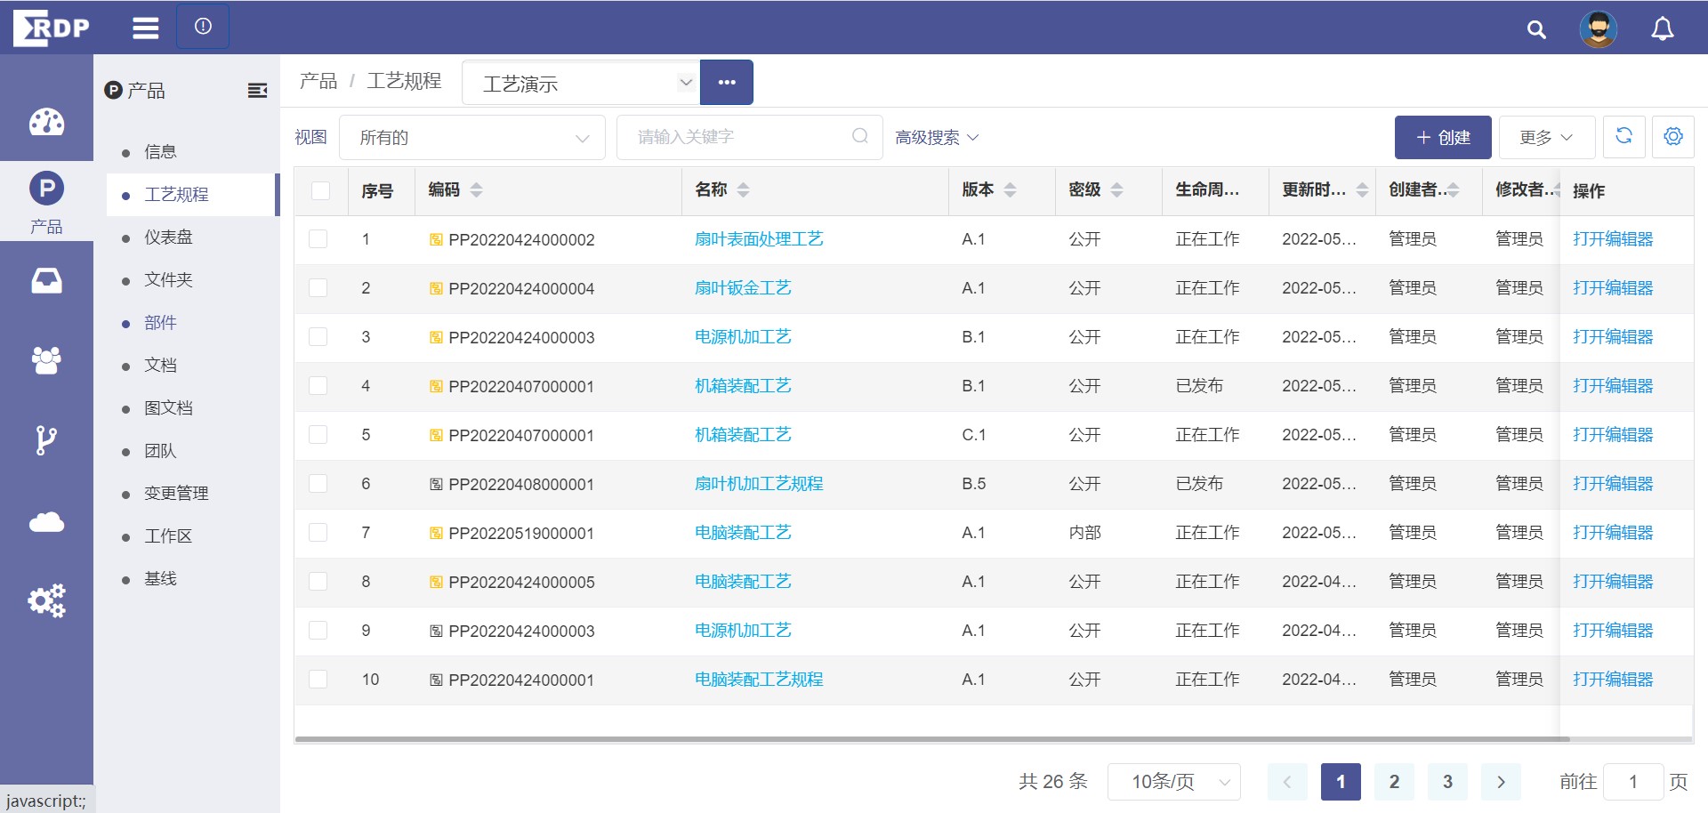Image resolution: width=1708 pixels, height=813 pixels.
Task: Refresh the list with the refresh icon
Action: [x=1624, y=137]
